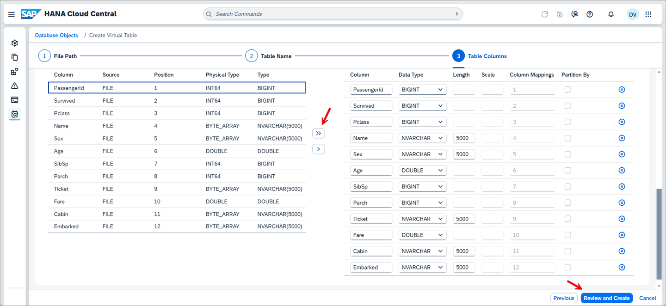Go to Table Name wizard step
666x306 pixels.
268,56
